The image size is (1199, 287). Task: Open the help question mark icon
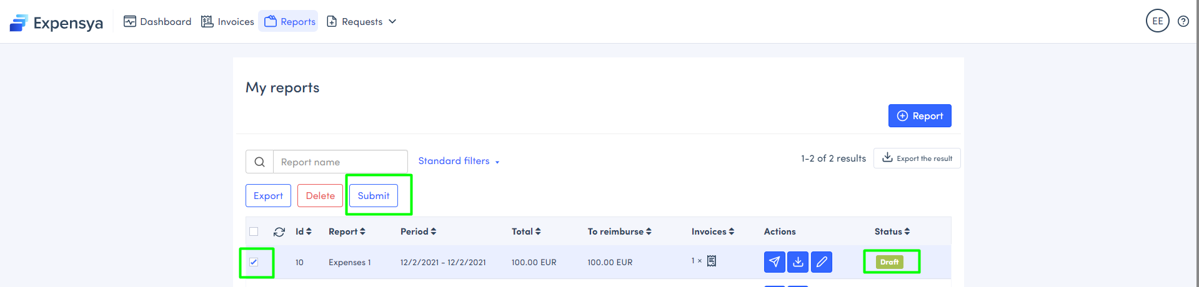1183,21
